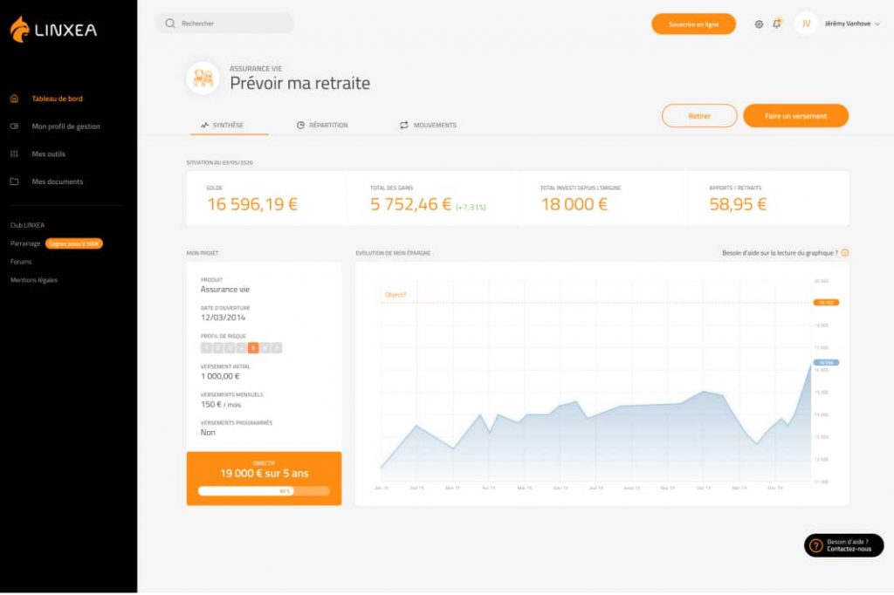The image size is (894, 595).
Task: Click the Prévoir ma retraite project icon
Action: (x=203, y=78)
